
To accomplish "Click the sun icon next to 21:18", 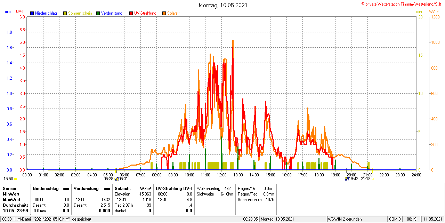I will 373,179.
